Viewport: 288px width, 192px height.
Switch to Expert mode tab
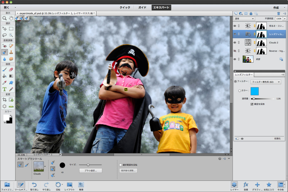click(x=161, y=8)
